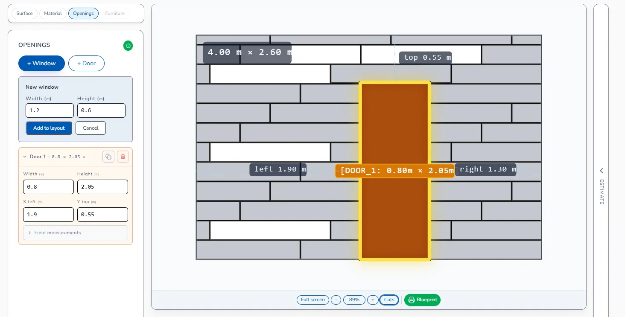Open the Material tab
The height and width of the screenshot is (317, 625).
pyautogui.click(x=53, y=14)
